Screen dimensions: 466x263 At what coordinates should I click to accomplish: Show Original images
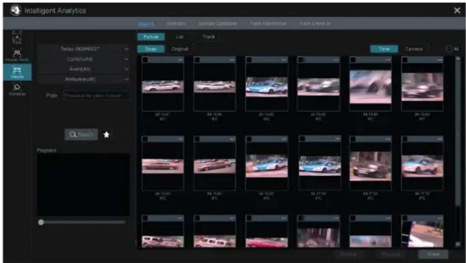point(180,49)
